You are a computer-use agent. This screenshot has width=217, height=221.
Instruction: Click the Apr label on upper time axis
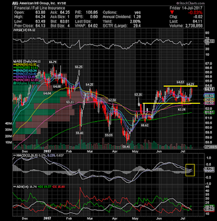pos(115,151)
